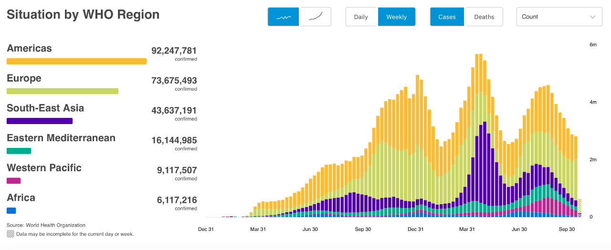Image resolution: width=611 pixels, height=250 pixels.
Task: Click the Europe count 73,675,493
Action: tap(174, 81)
